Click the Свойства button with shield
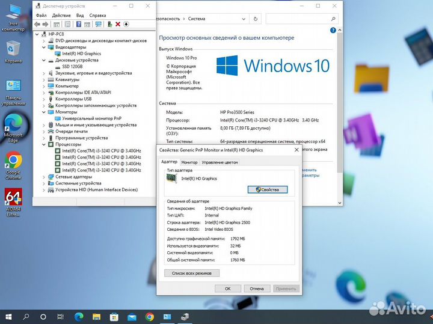Viewport: 433px width, 324px height. click(268, 189)
